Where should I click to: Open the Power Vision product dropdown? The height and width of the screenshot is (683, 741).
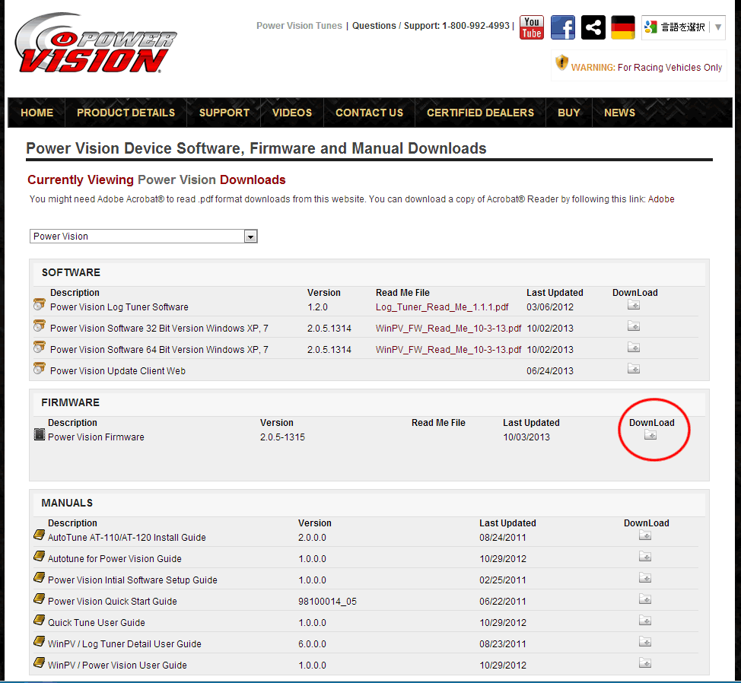(143, 237)
